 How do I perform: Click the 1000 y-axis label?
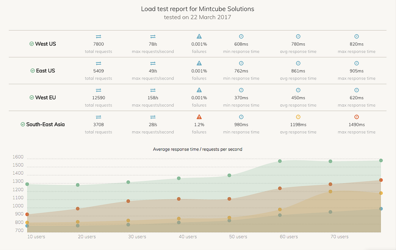tap(18, 206)
